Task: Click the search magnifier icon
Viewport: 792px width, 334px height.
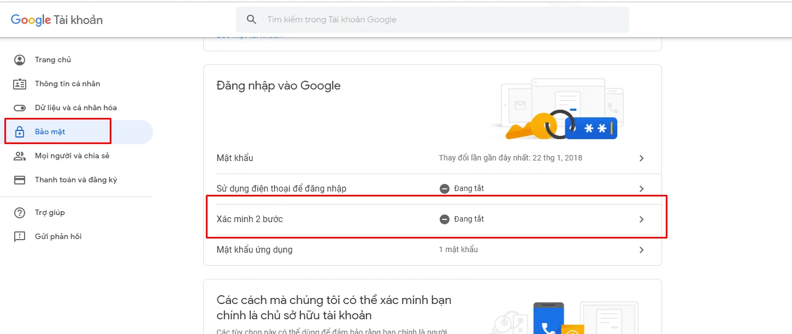Action: click(x=251, y=20)
